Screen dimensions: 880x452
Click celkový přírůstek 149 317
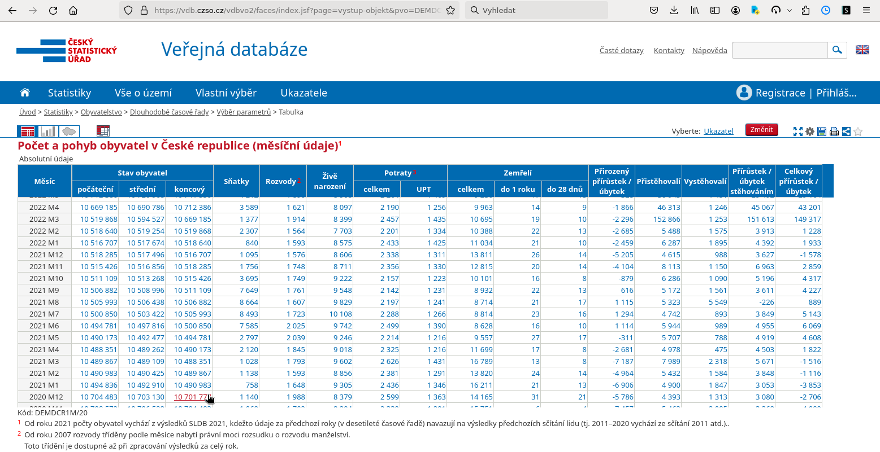[x=807, y=219]
